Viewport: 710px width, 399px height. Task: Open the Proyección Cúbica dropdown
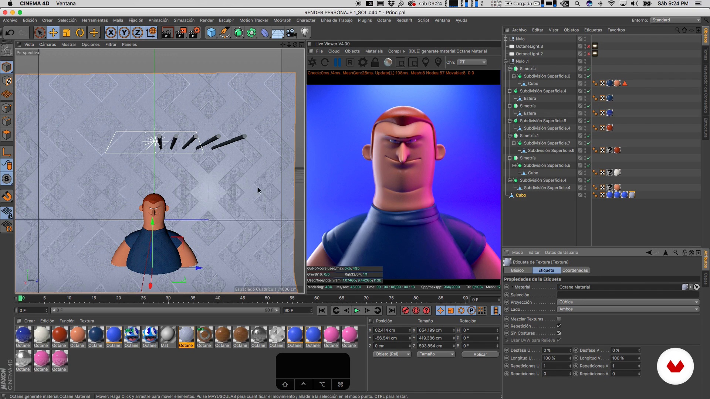point(628,302)
